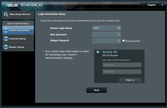Click the Login Information Setup heading
Screen dimensions: 167x108
52,14
